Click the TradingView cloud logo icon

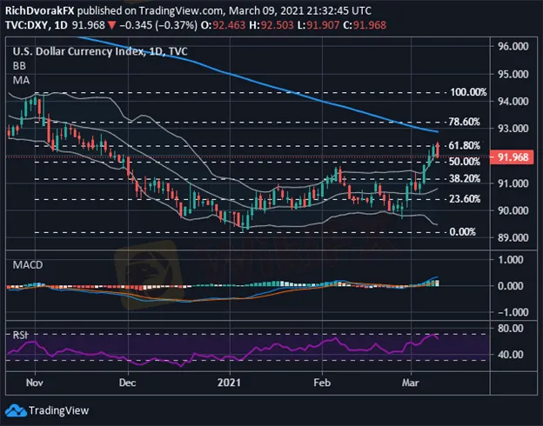17,410
